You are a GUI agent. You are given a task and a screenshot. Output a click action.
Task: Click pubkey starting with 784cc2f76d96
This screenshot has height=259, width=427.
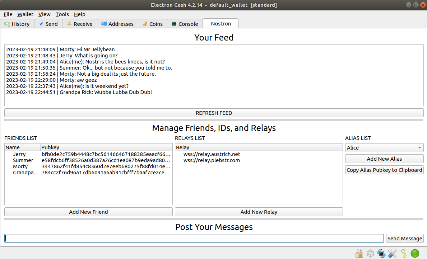tap(106, 173)
